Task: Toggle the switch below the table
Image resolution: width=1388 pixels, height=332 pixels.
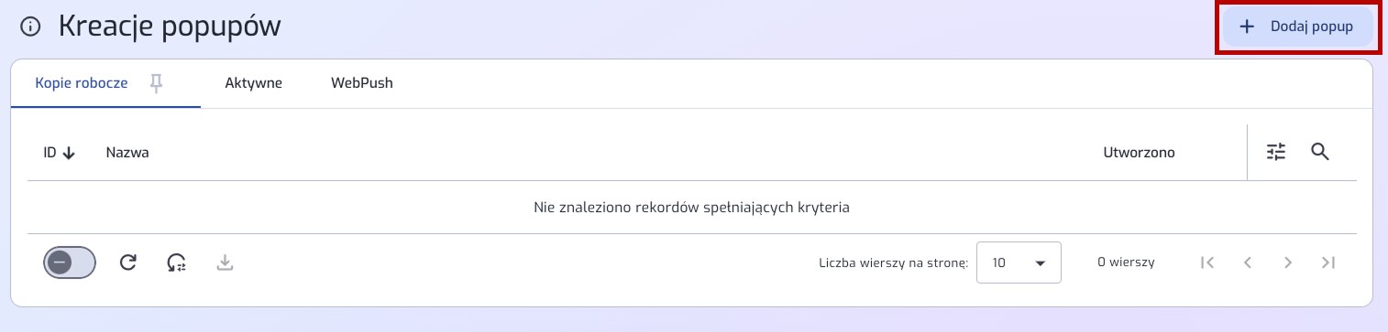Action: pos(70,262)
